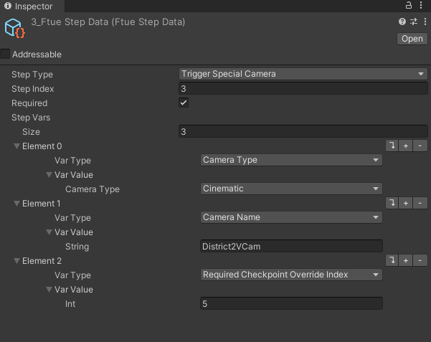
Task: Click the Step Vars label
Action: coord(31,118)
